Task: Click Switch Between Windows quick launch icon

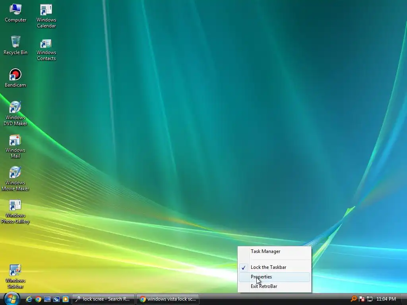Action: 56,299
